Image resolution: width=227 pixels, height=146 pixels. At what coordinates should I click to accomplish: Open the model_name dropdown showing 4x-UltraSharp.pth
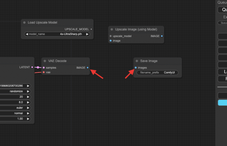coord(57,34)
